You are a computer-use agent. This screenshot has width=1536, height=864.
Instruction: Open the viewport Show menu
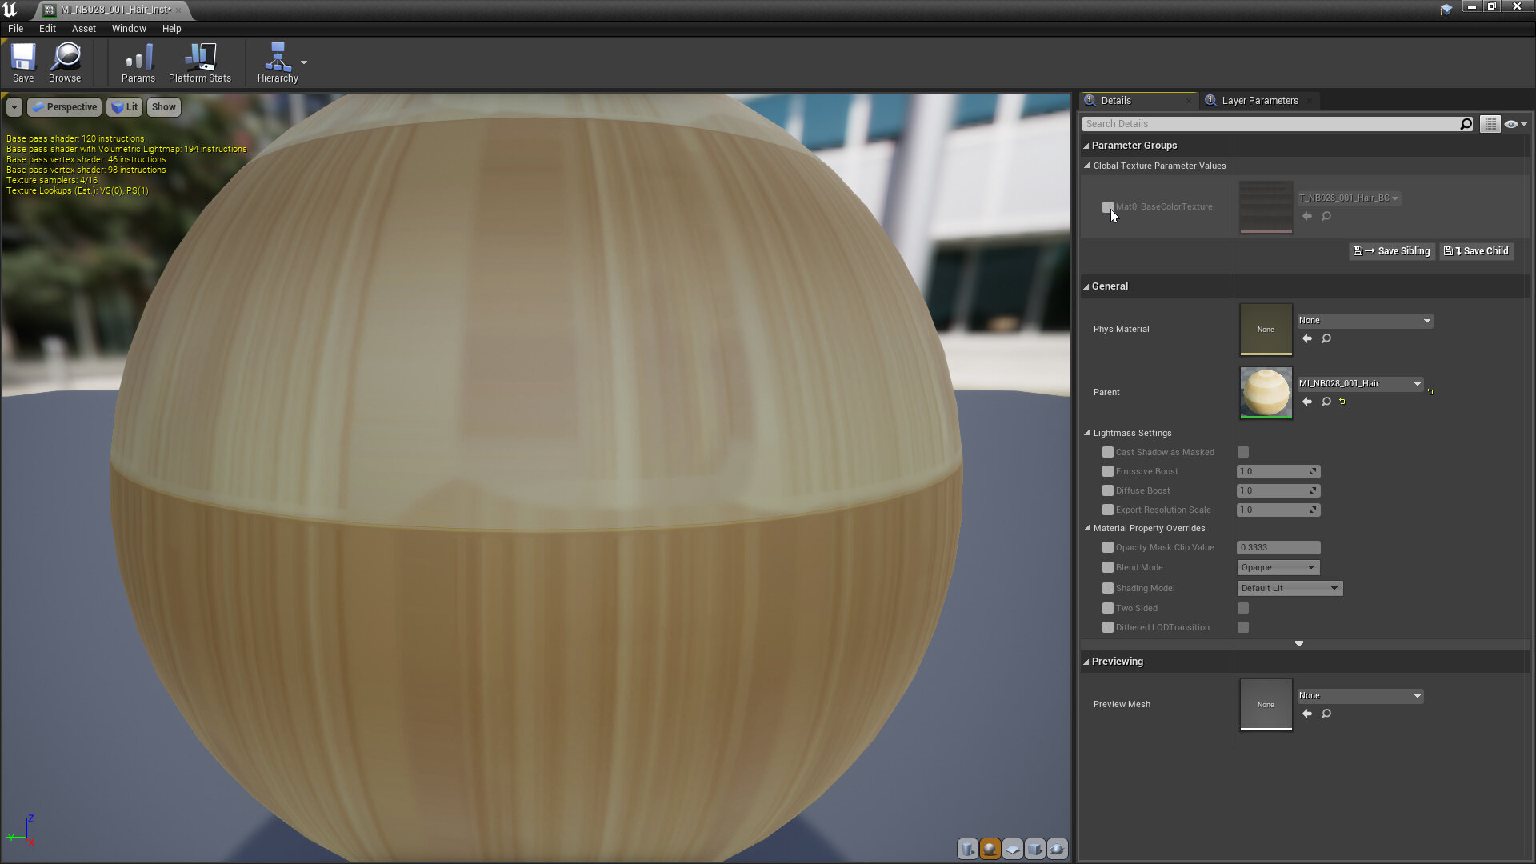164,107
